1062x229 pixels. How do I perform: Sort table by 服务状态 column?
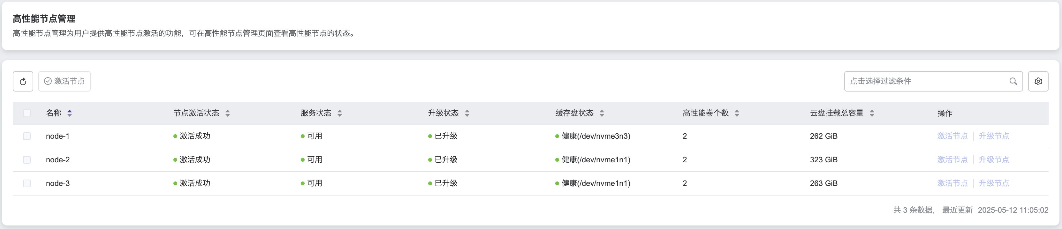click(x=339, y=113)
